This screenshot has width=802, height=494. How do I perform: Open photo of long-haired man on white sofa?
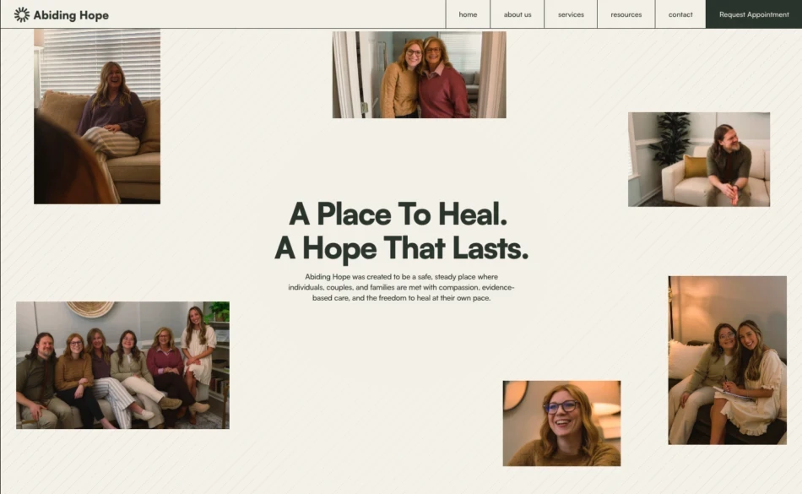point(699,160)
